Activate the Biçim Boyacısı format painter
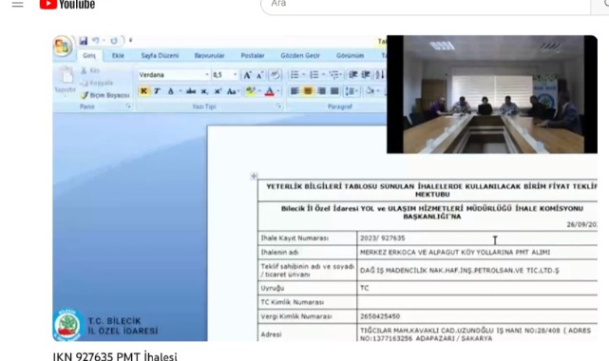 click(105, 95)
